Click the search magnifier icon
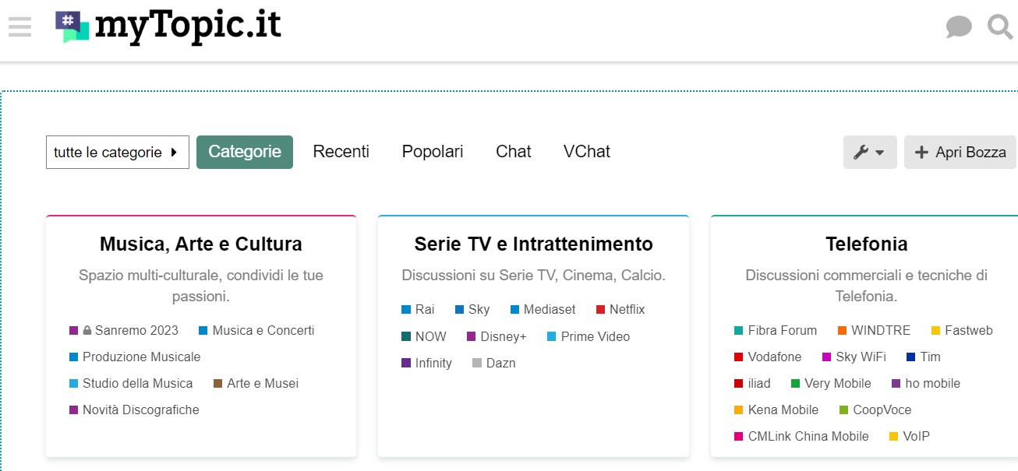This screenshot has width=1018, height=471. 999,28
